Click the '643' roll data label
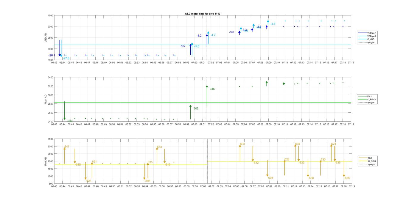This screenshot has height=206, width=417. point(159,147)
